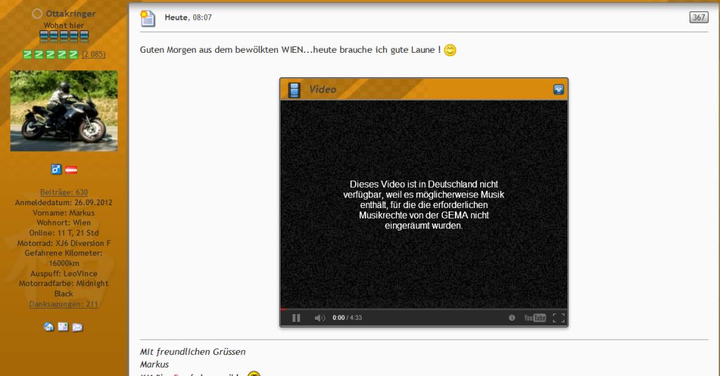
Task: Click the clock watch-later icon in the player
Action: click(512, 318)
